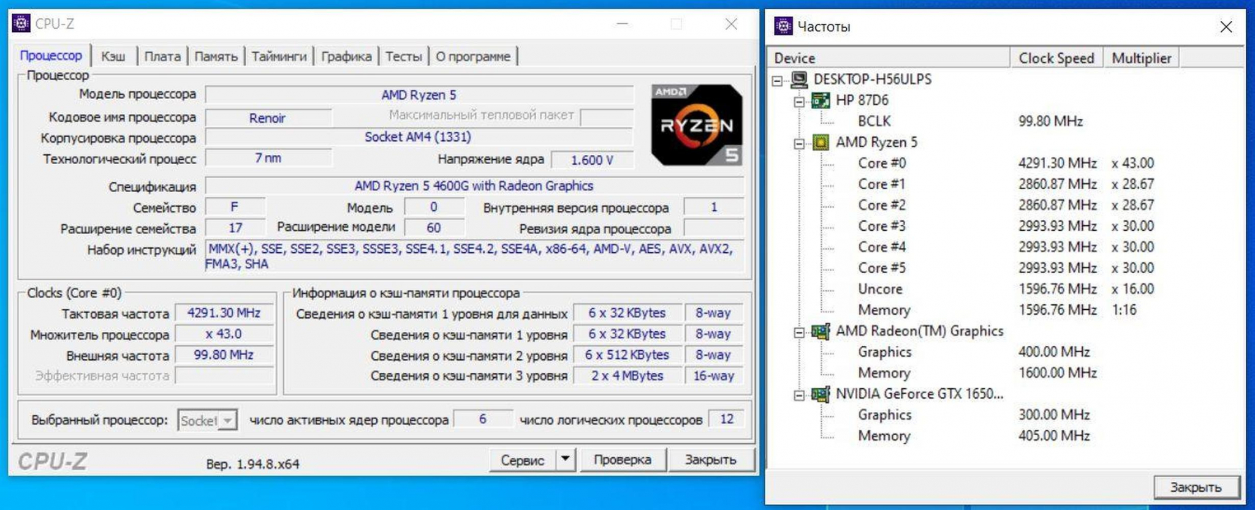Click the AMD Ryzen 5 4600G specification field
Image resolution: width=1255 pixels, height=510 pixels.
[474, 186]
